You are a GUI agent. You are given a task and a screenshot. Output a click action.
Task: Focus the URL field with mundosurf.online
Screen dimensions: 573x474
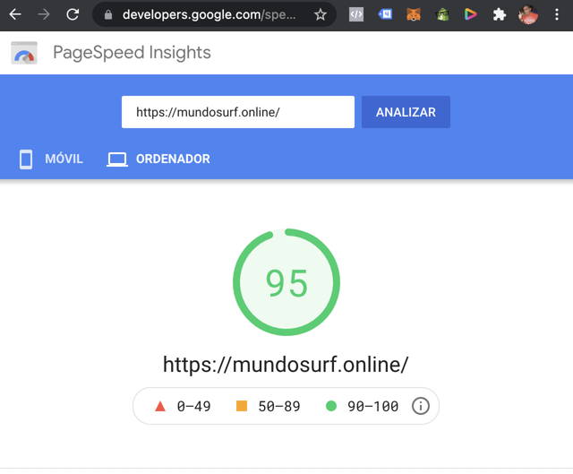point(238,112)
